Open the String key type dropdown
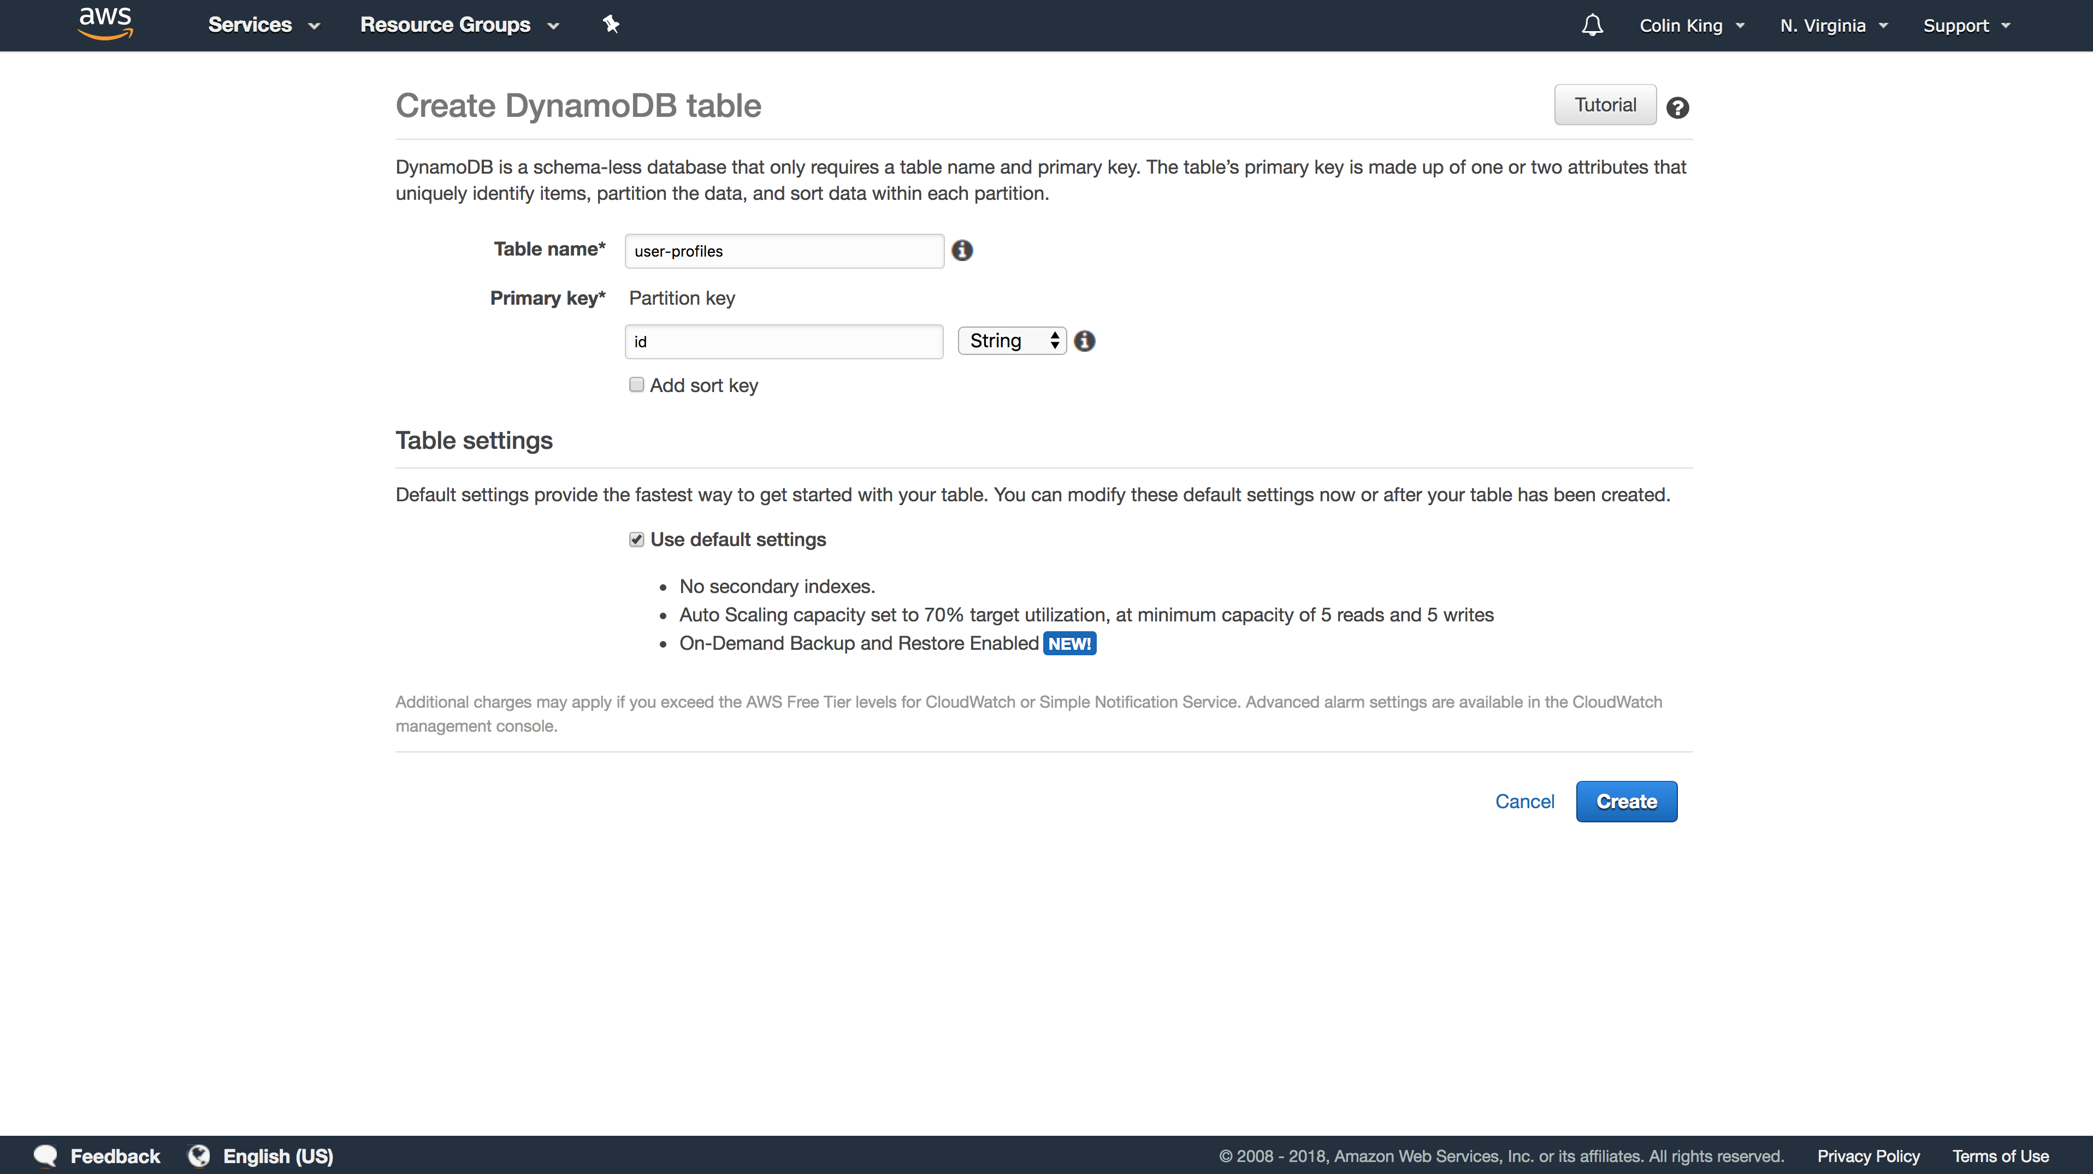2093x1174 pixels. click(1012, 341)
